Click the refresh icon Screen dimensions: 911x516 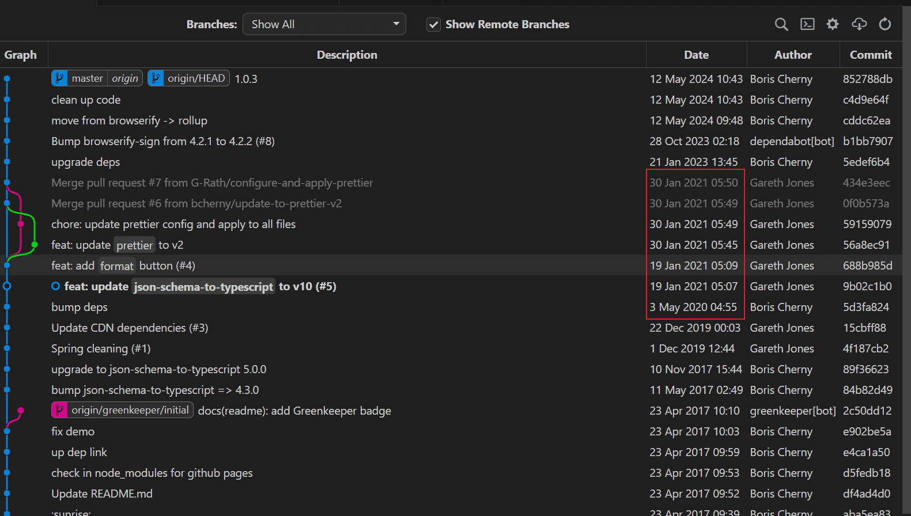(x=885, y=24)
